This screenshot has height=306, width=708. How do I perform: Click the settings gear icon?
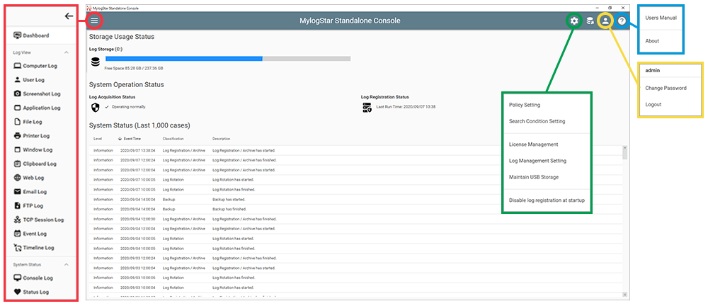pos(574,21)
